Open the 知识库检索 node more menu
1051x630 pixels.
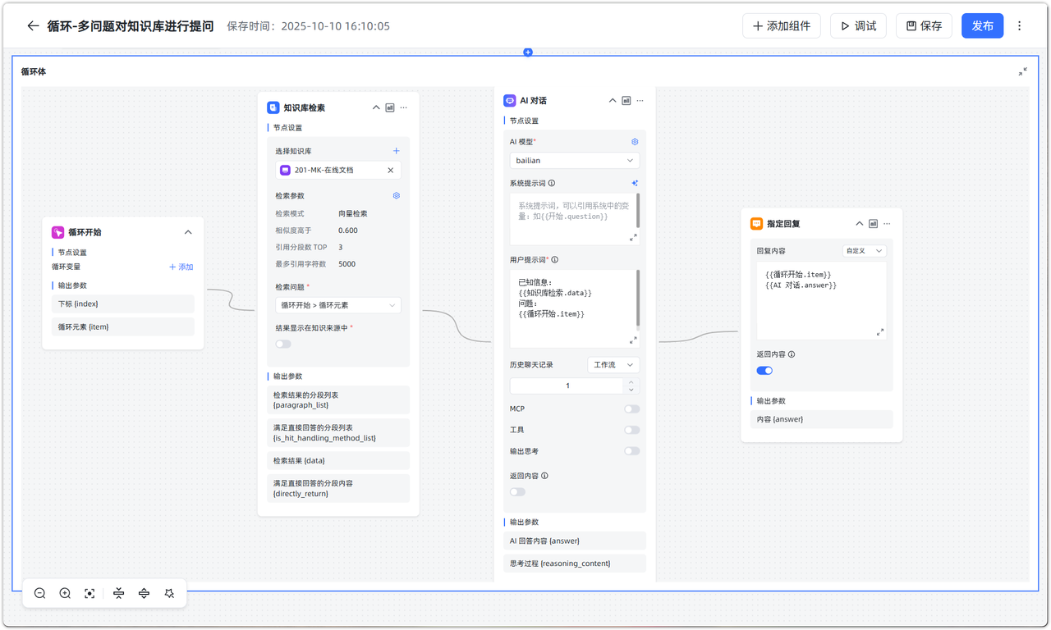point(404,107)
